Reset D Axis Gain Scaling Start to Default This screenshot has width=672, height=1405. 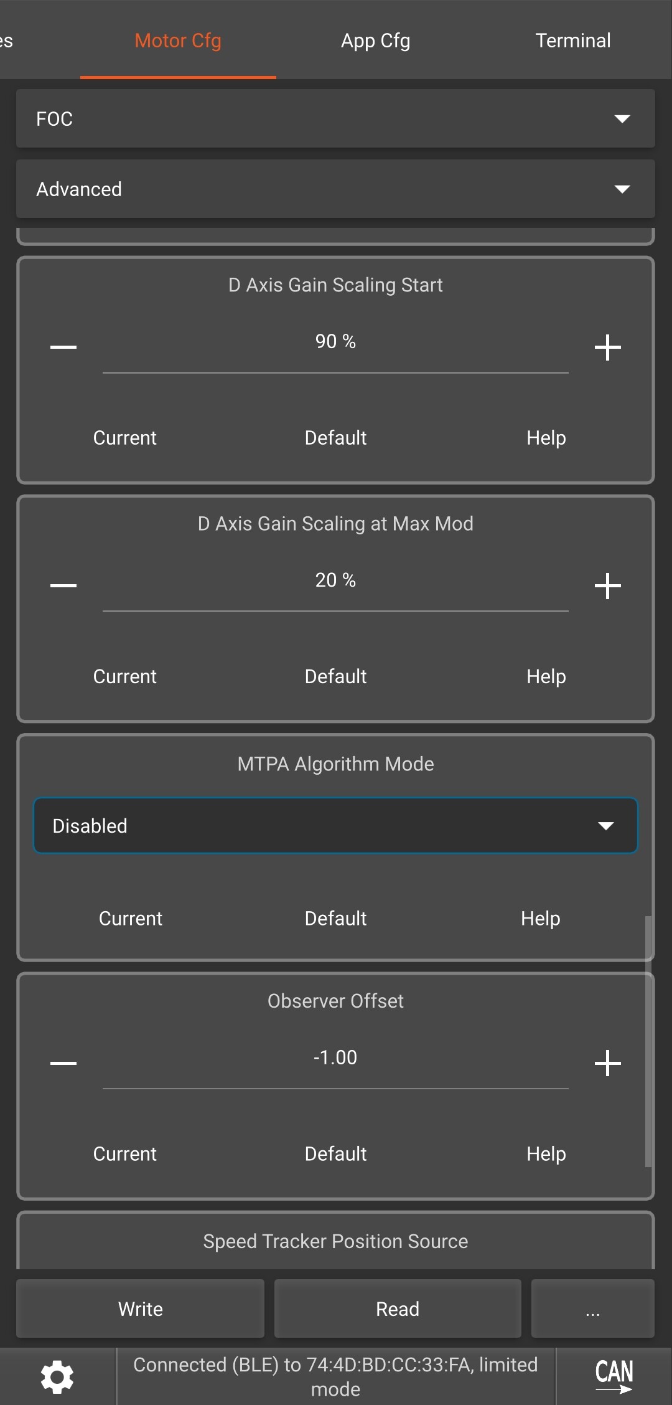[335, 438]
